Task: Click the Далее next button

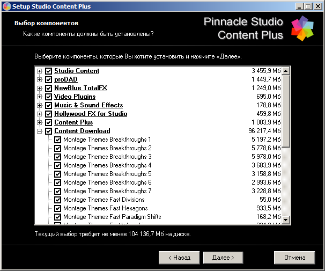Action: coord(223,258)
